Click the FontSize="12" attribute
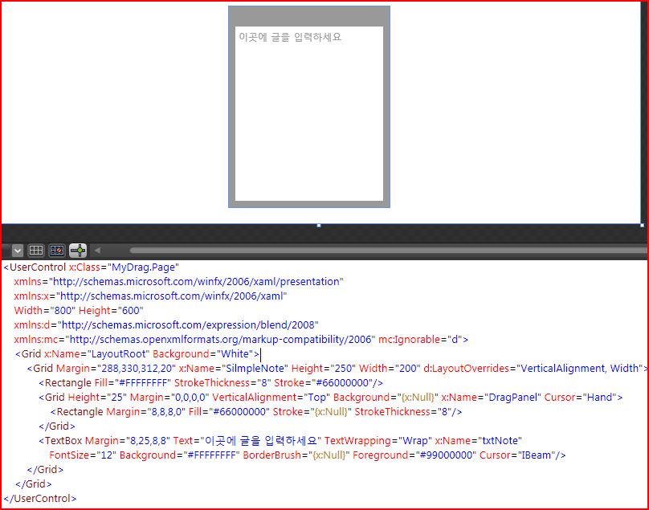Image resolution: width=649 pixels, height=510 pixels. coord(83,455)
